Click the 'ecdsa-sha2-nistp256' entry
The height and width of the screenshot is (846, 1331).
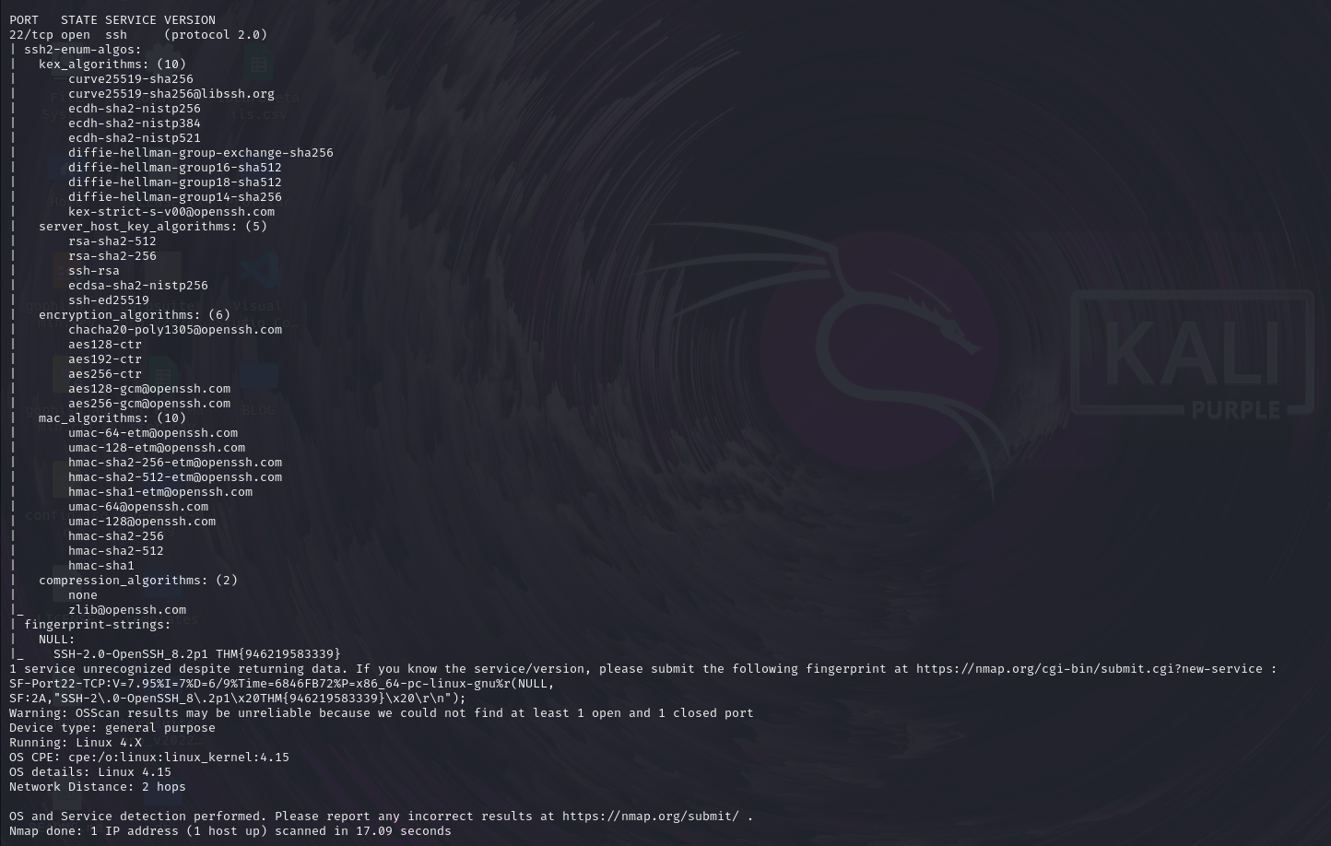(138, 286)
